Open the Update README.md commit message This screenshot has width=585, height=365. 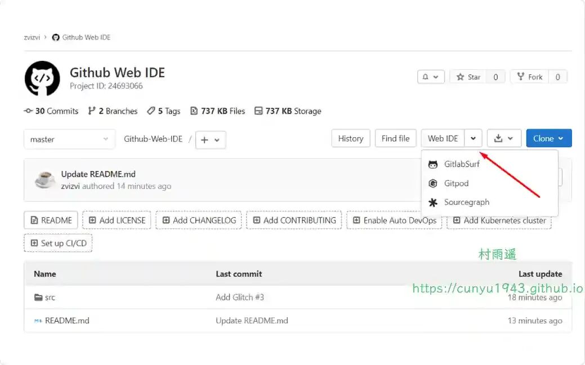coord(98,174)
